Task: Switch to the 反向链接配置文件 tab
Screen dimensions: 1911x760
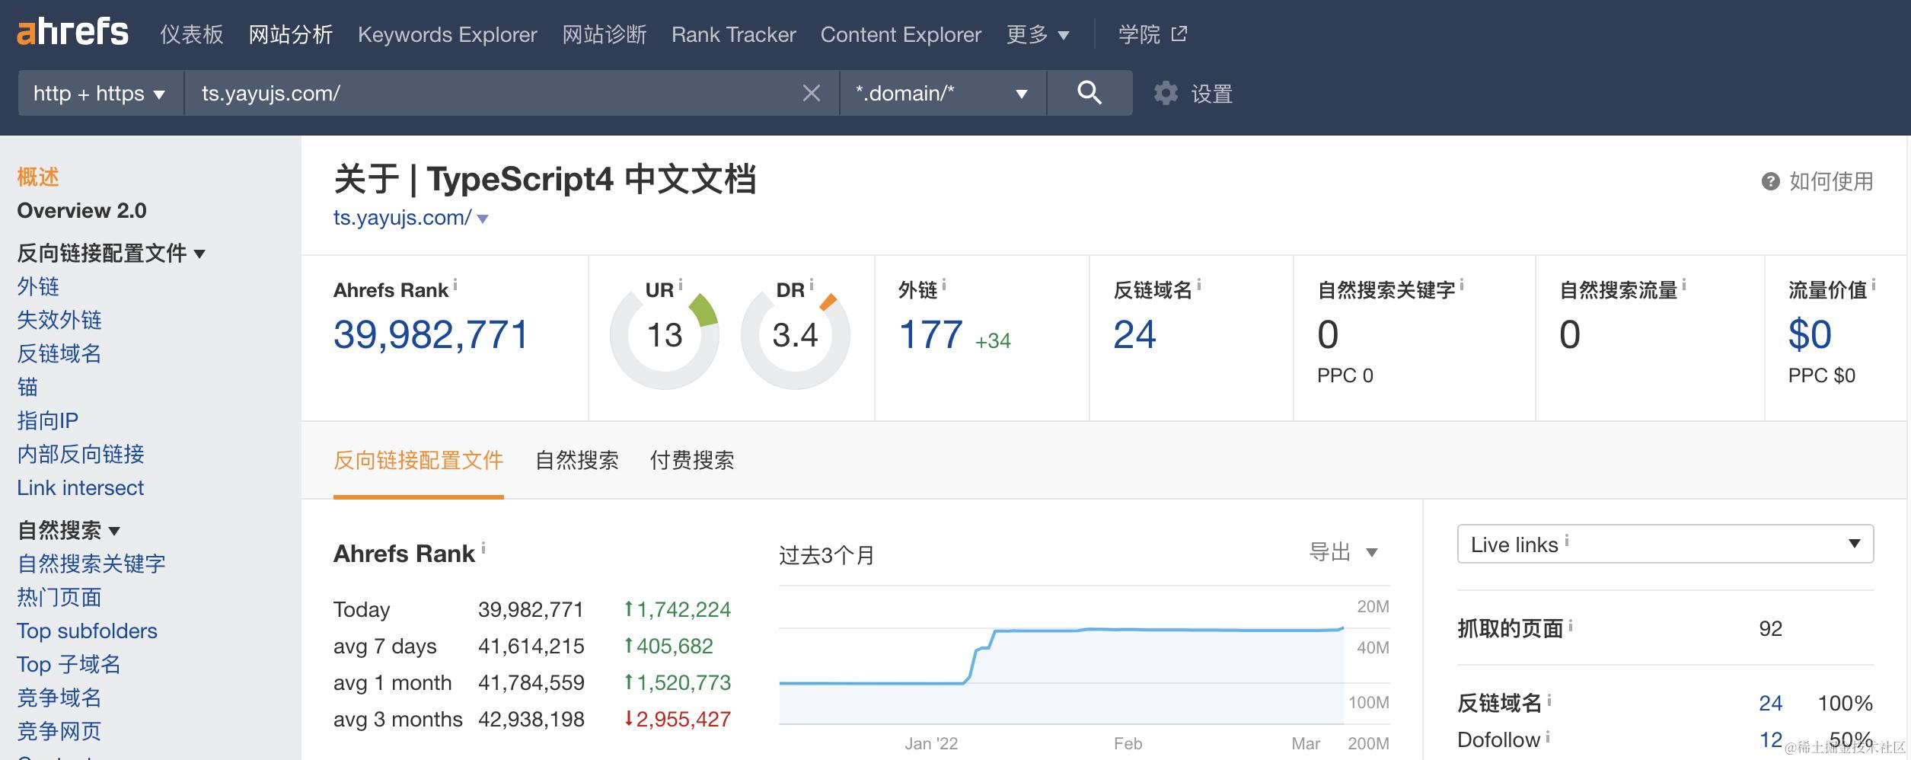Action: tap(419, 460)
